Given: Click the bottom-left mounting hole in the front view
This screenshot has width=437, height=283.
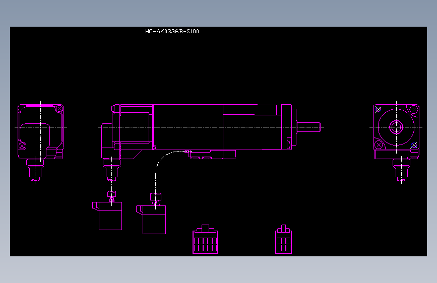Looking at the screenshot, I should [379, 145].
